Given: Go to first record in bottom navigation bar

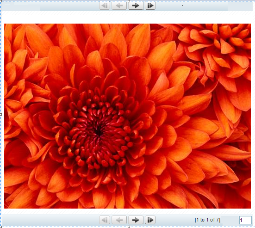Looking at the screenshot, I should coord(105,220).
